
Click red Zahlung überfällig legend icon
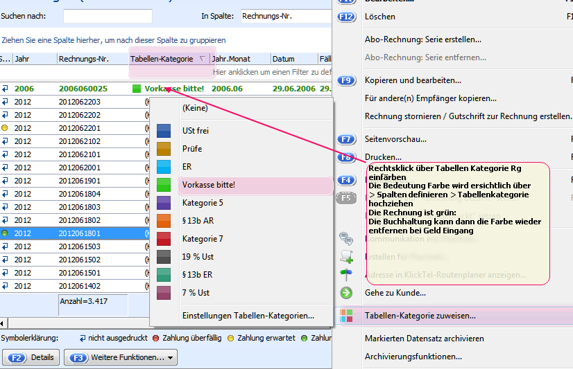pyautogui.click(x=155, y=338)
